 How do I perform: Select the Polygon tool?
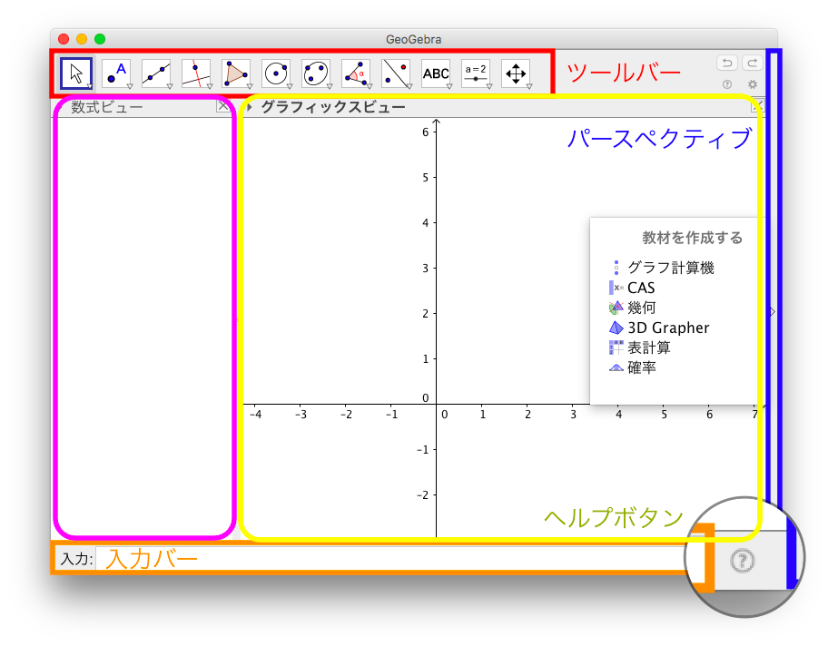[237, 73]
